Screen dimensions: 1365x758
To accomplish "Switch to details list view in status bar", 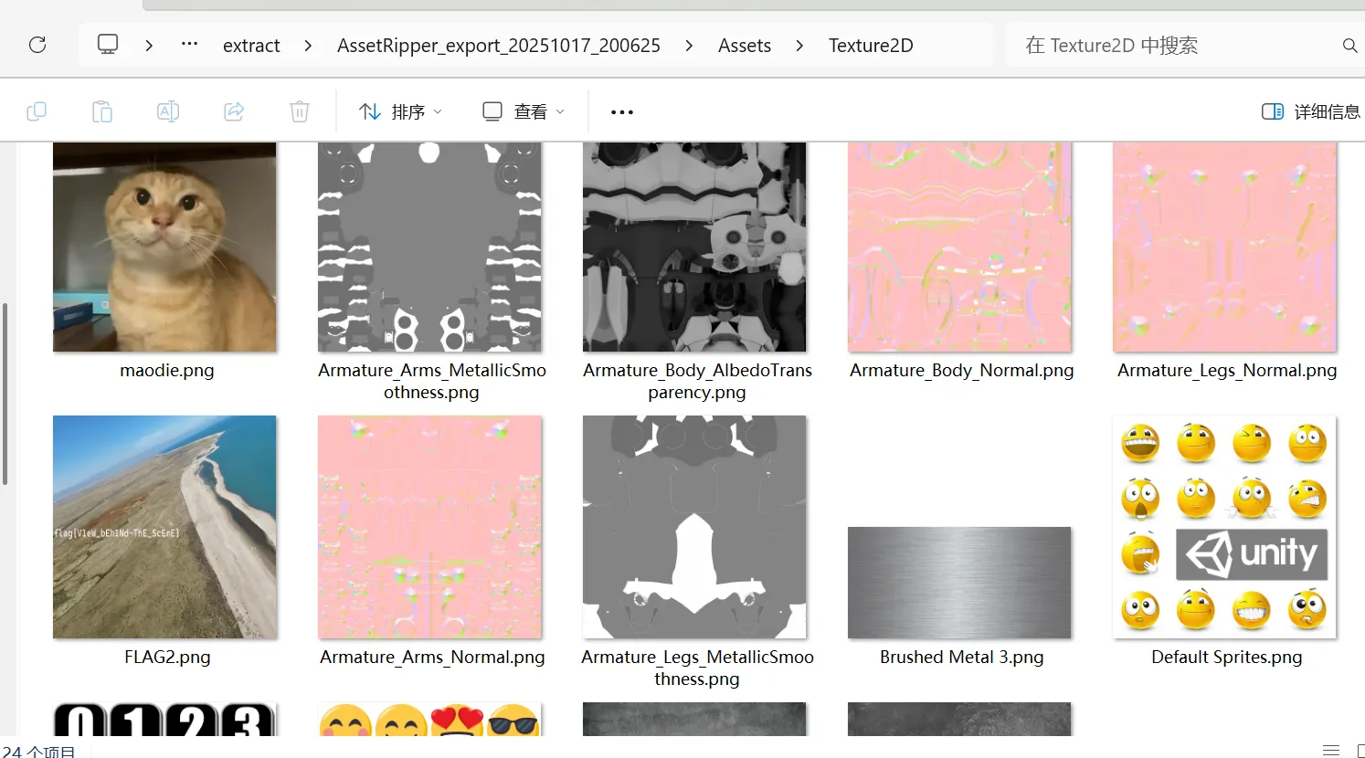I will coord(1330,750).
